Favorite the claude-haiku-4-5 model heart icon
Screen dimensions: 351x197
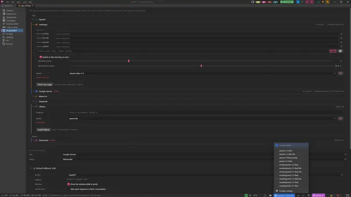(340, 73)
